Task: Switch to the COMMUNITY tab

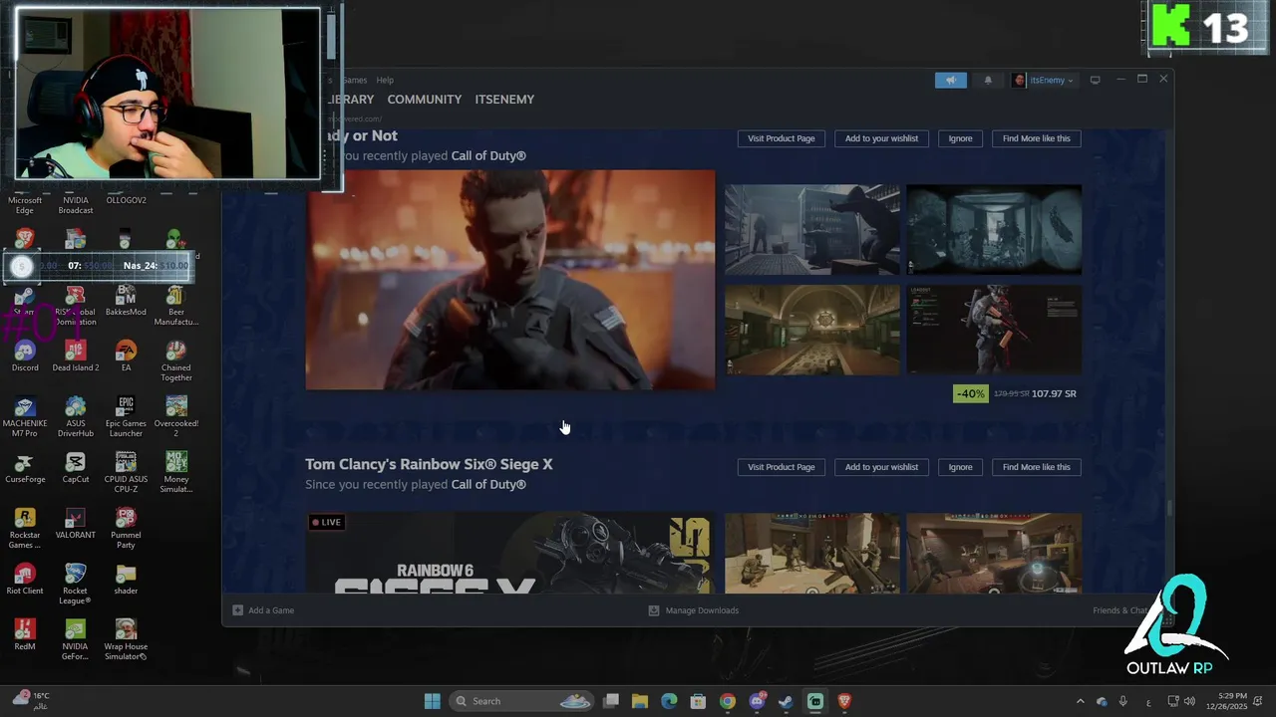Action: (x=424, y=99)
